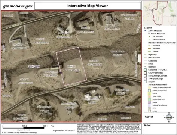The image size is (177, 135).
Task: Click the Interactive Map Viewer title box
Action: (88, 6)
